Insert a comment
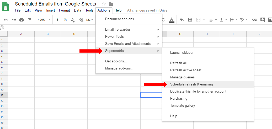The width and height of the screenshot is (272, 129). [x=263, y=20]
